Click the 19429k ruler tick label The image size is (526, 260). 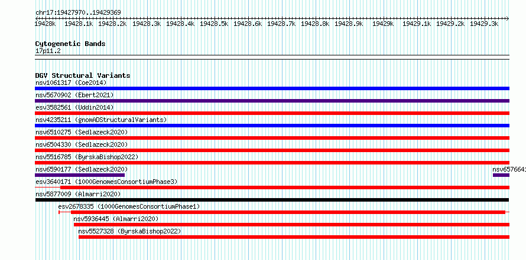tap(383, 24)
